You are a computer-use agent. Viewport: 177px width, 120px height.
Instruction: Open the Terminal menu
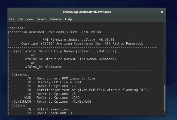[56, 19]
